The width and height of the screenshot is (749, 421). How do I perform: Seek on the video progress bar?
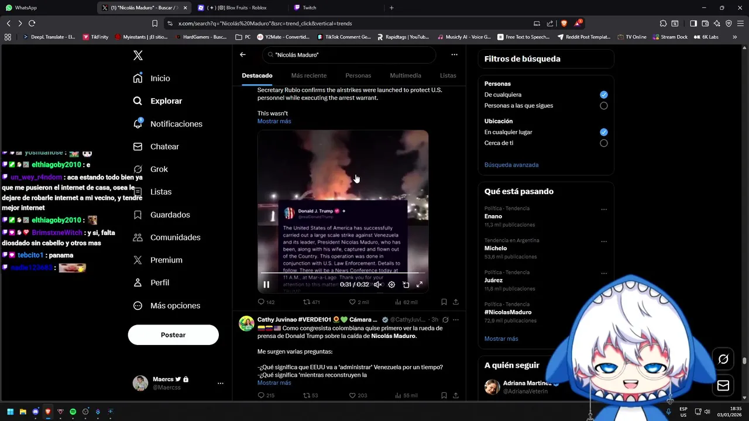[x=343, y=273]
